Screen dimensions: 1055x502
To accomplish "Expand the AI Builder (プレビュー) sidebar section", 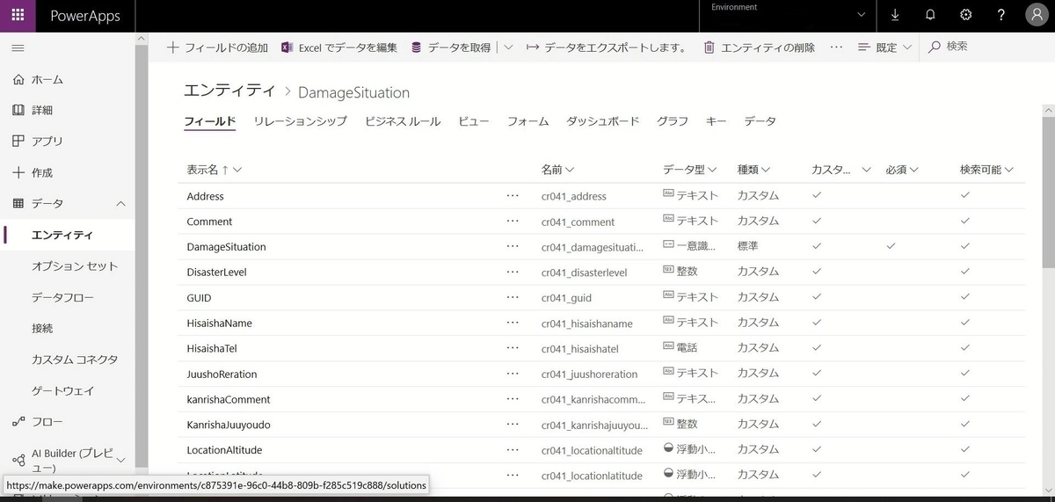I will coord(121,460).
